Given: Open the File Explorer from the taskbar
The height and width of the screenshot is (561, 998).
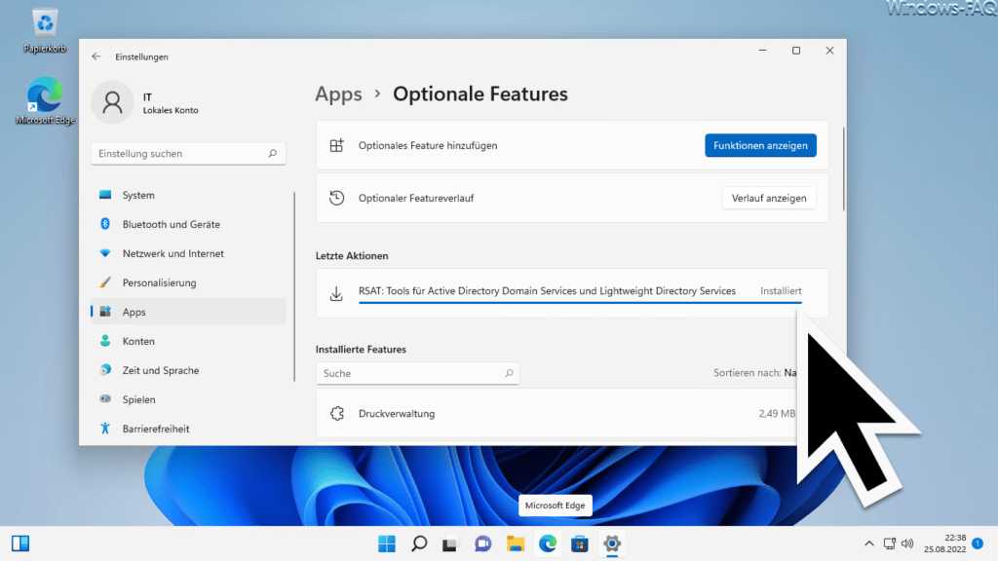Looking at the screenshot, I should (516, 543).
